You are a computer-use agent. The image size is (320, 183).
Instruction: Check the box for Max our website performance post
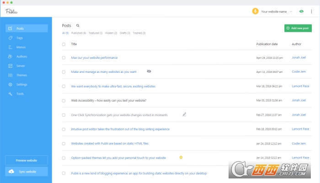(64, 58)
